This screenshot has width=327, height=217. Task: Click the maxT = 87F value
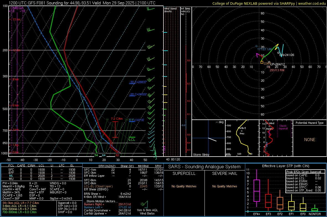[37, 192]
